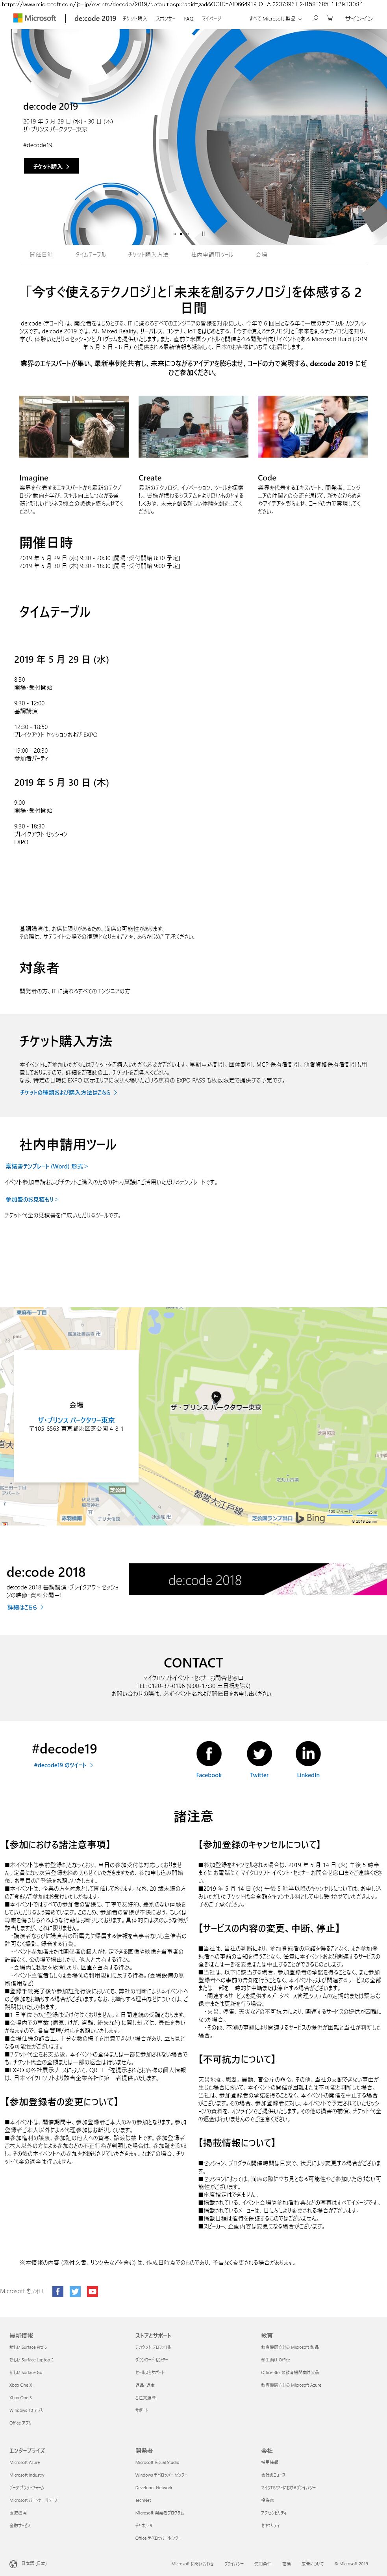Click the チケット購入 black button in the hero
Screen dimensions: 387x2576
(51, 166)
